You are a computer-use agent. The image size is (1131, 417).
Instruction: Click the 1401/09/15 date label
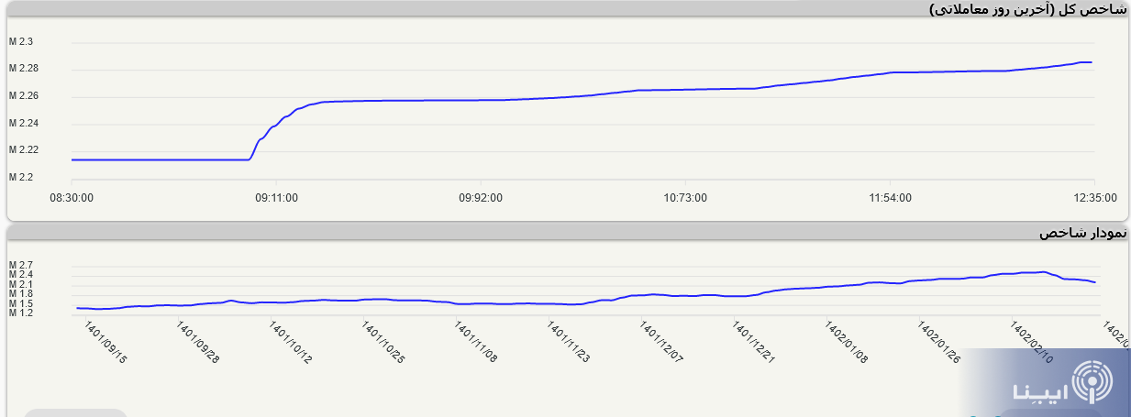[x=105, y=342]
